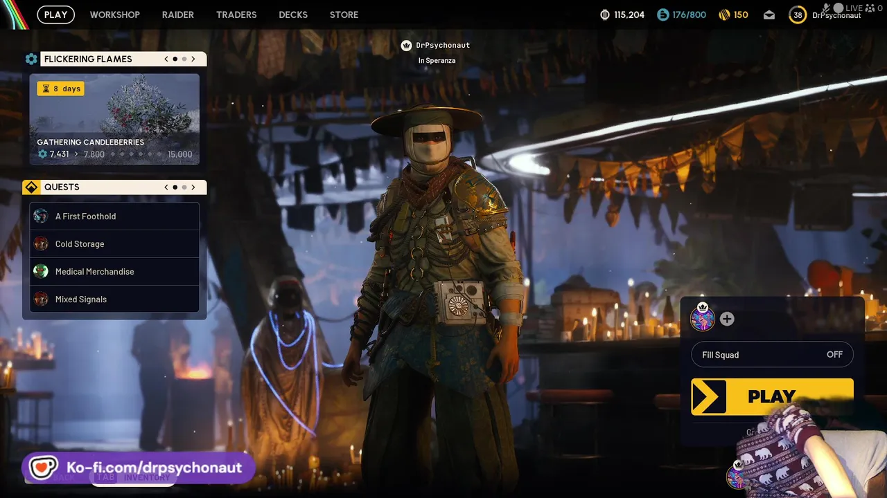Click the Flickering Flames gear icon
Viewport: 887px width, 498px height.
pyautogui.click(x=31, y=59)
